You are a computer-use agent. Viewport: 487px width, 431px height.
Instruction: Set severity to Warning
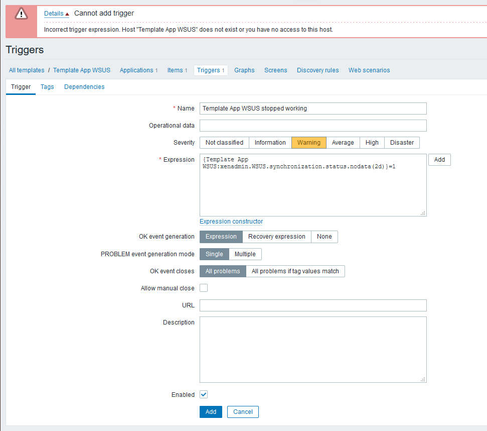[x=309, y=143]
